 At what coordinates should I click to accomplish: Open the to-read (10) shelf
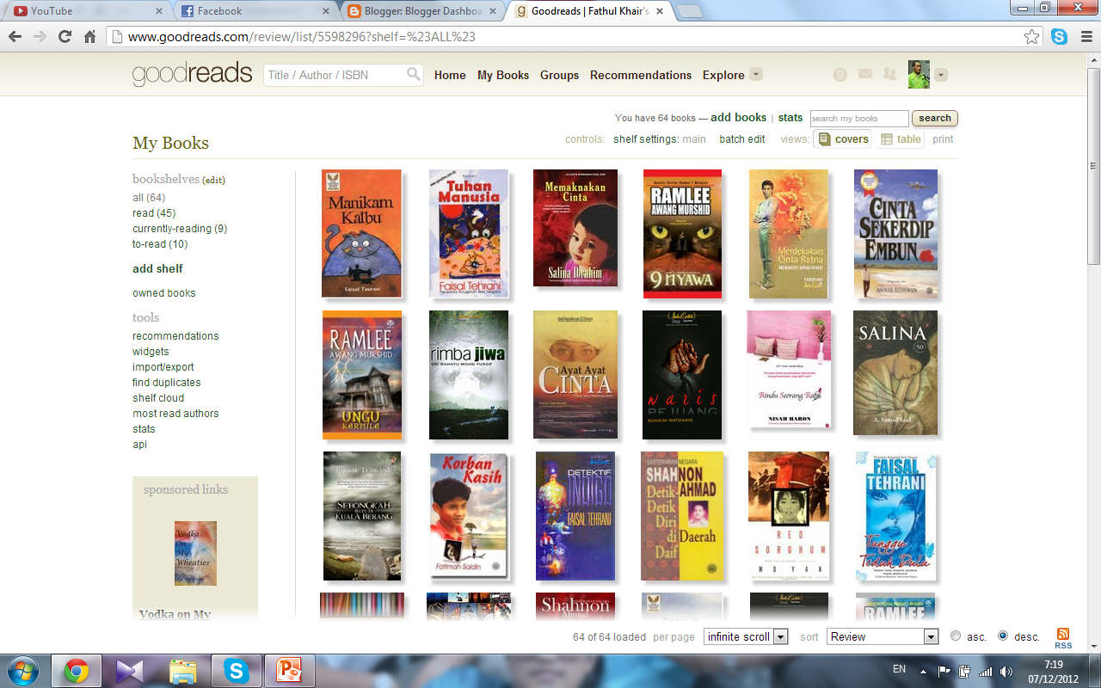[160, 244]
